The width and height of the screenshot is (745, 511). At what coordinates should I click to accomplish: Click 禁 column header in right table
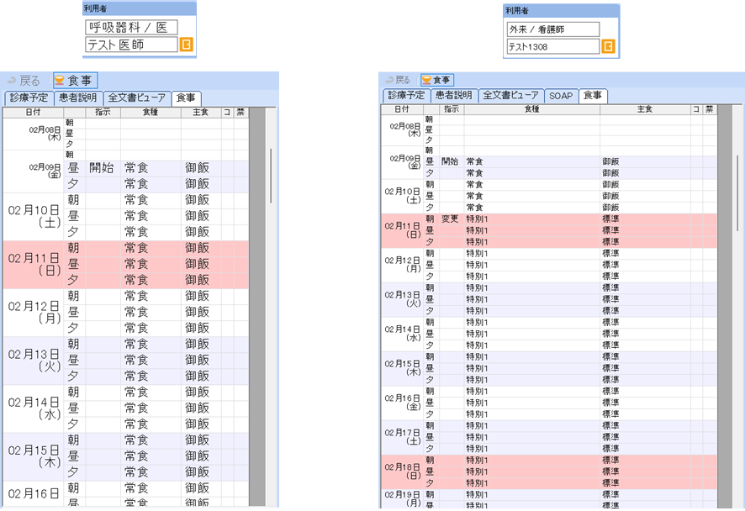point(710,109)
